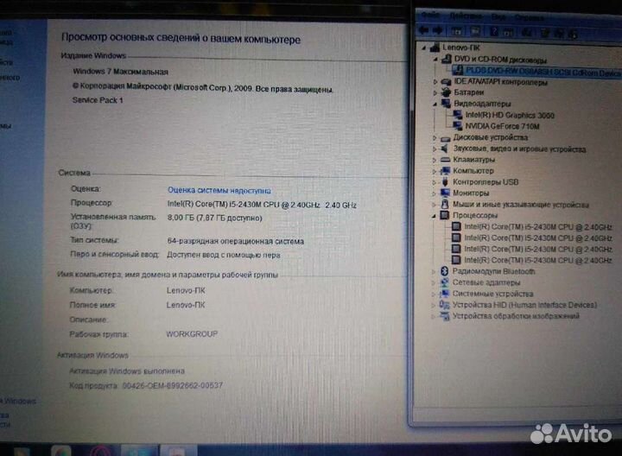This screenshot has height=456, width=622.
Task: Select NVIDIA GeForce 710M label
Action: coord(502,126)
